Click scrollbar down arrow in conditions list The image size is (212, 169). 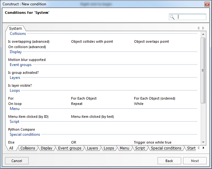click(x=203, y=142)
